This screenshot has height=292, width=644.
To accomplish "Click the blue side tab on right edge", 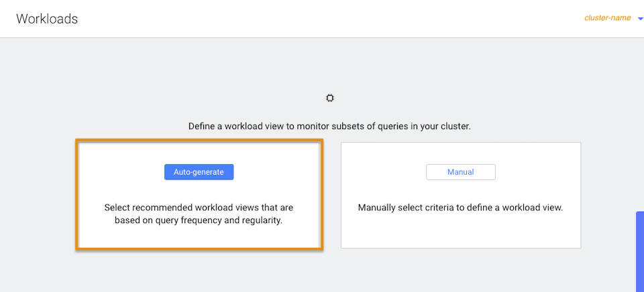I will pos(639,251).
